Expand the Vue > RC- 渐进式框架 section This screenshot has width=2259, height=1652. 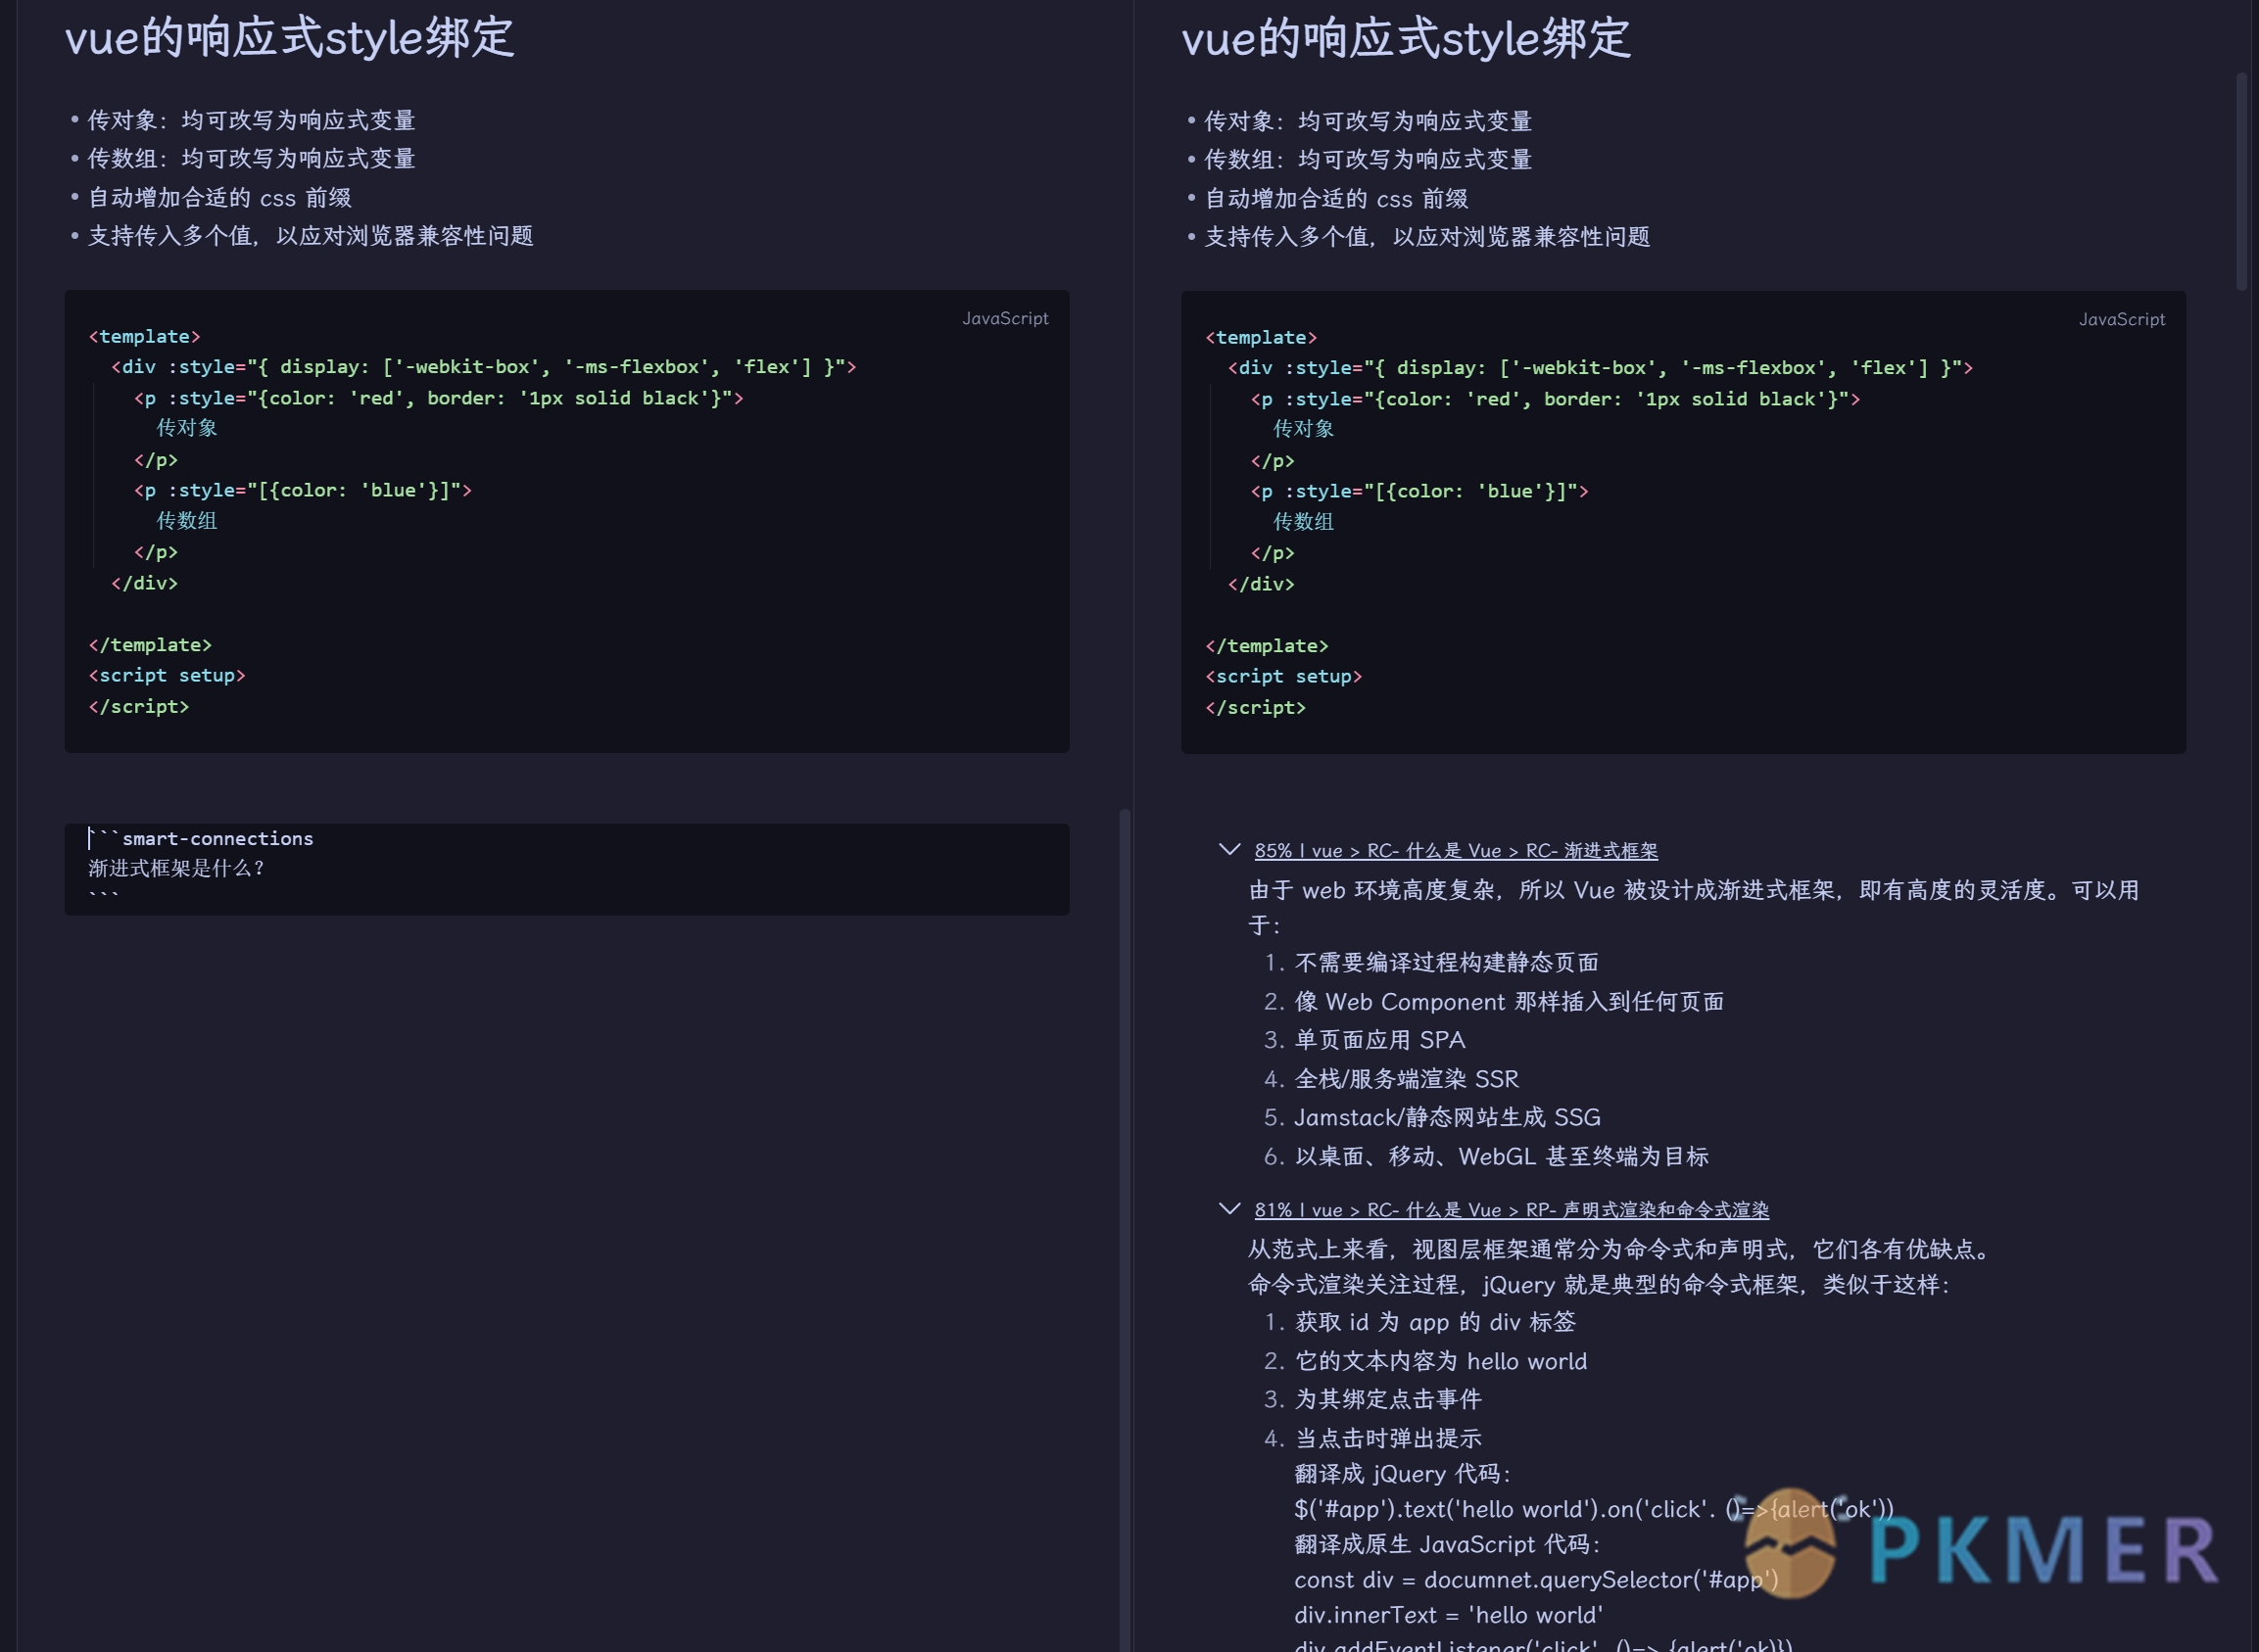coord(1227,851)
